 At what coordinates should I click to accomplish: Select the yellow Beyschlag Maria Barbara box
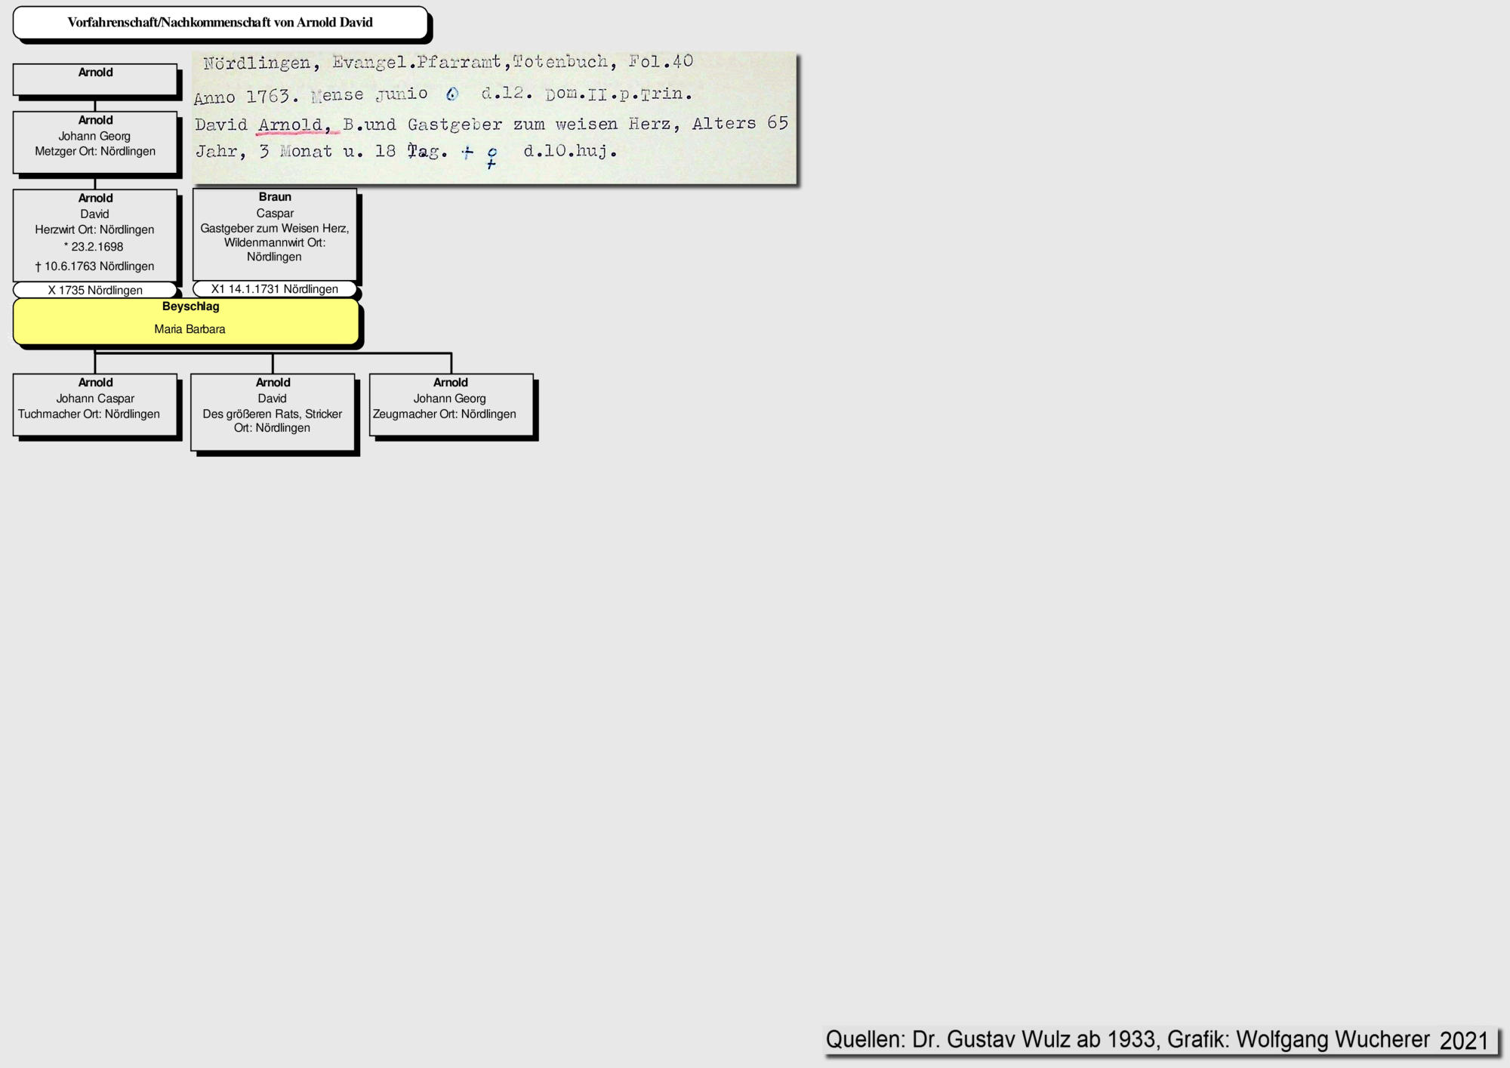click(186, 322)
